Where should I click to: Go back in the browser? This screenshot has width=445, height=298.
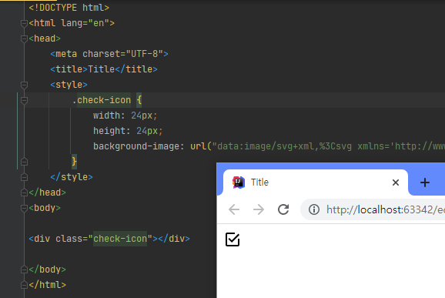(234, 209)
